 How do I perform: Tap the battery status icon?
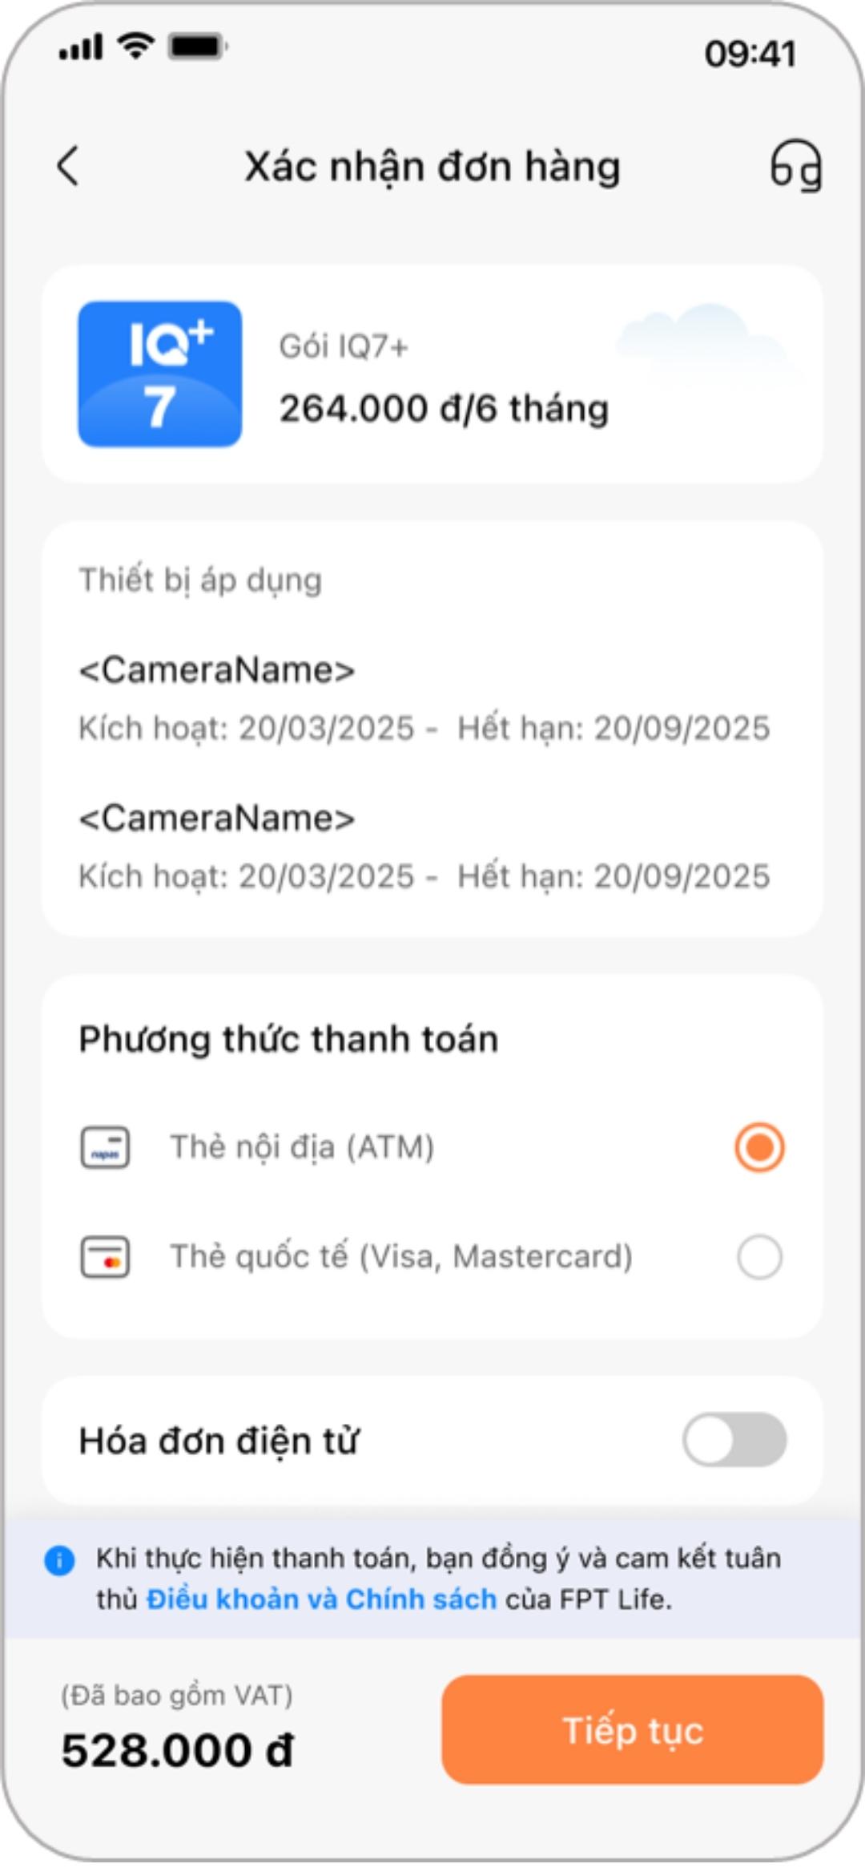(x=197, y=46)
